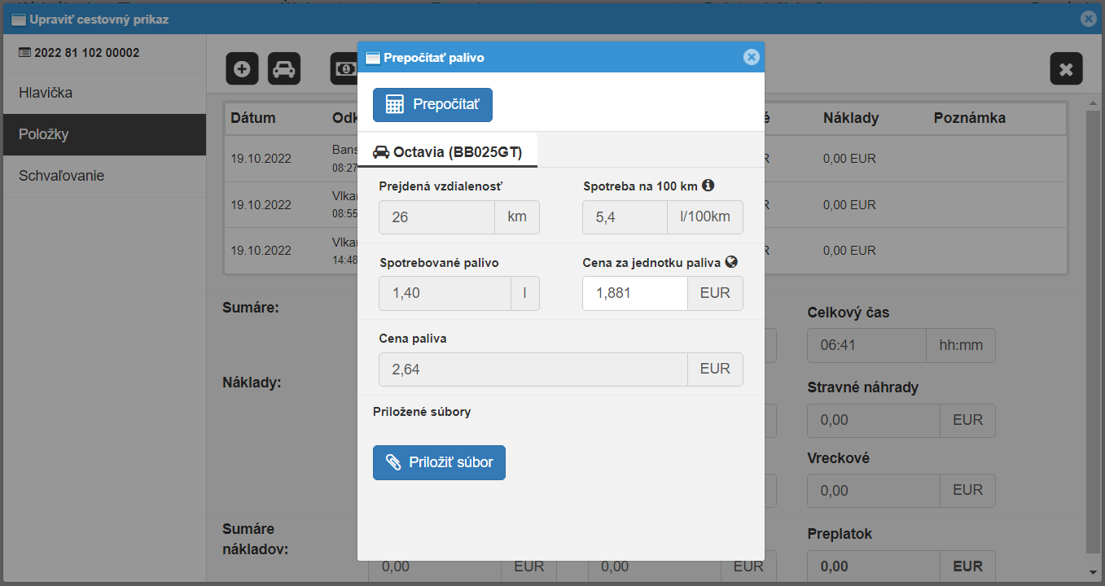Open the Položky sidebar section
The height and width of the screenshot is (586, 1105).
(x=104, y=134)
